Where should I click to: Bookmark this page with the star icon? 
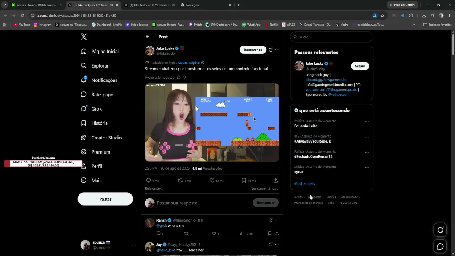[382, 16]
